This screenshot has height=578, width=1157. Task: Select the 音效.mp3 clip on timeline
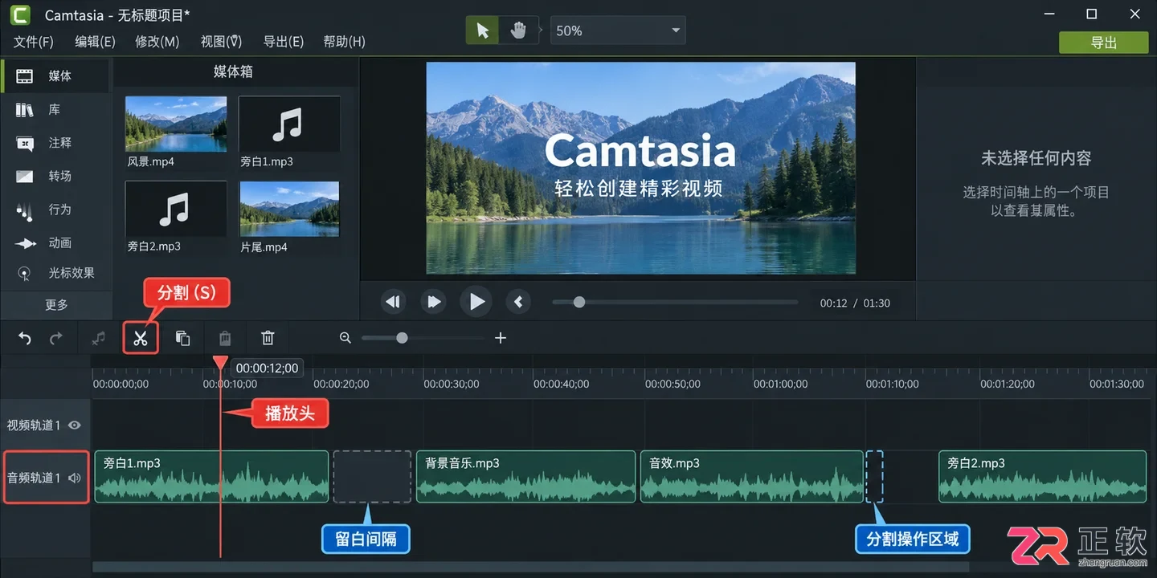tap(752, 477)
